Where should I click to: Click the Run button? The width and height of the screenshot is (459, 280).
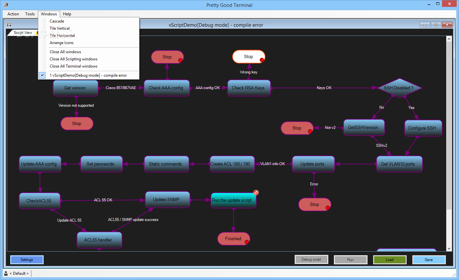[x=351, y=260]
